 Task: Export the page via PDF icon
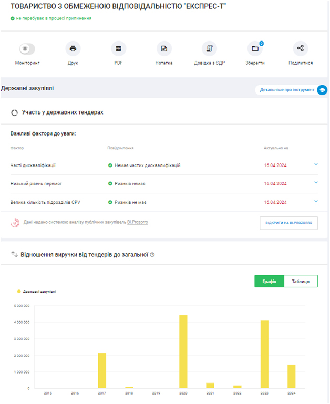[x=118, y=49]
